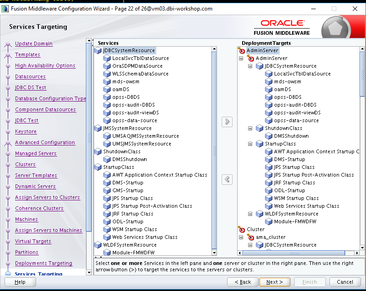Screen dimensions: 366x291
Task: Collapse WLDFSystemResource in Deployment Targets
Action: click(x=250, y=214)
